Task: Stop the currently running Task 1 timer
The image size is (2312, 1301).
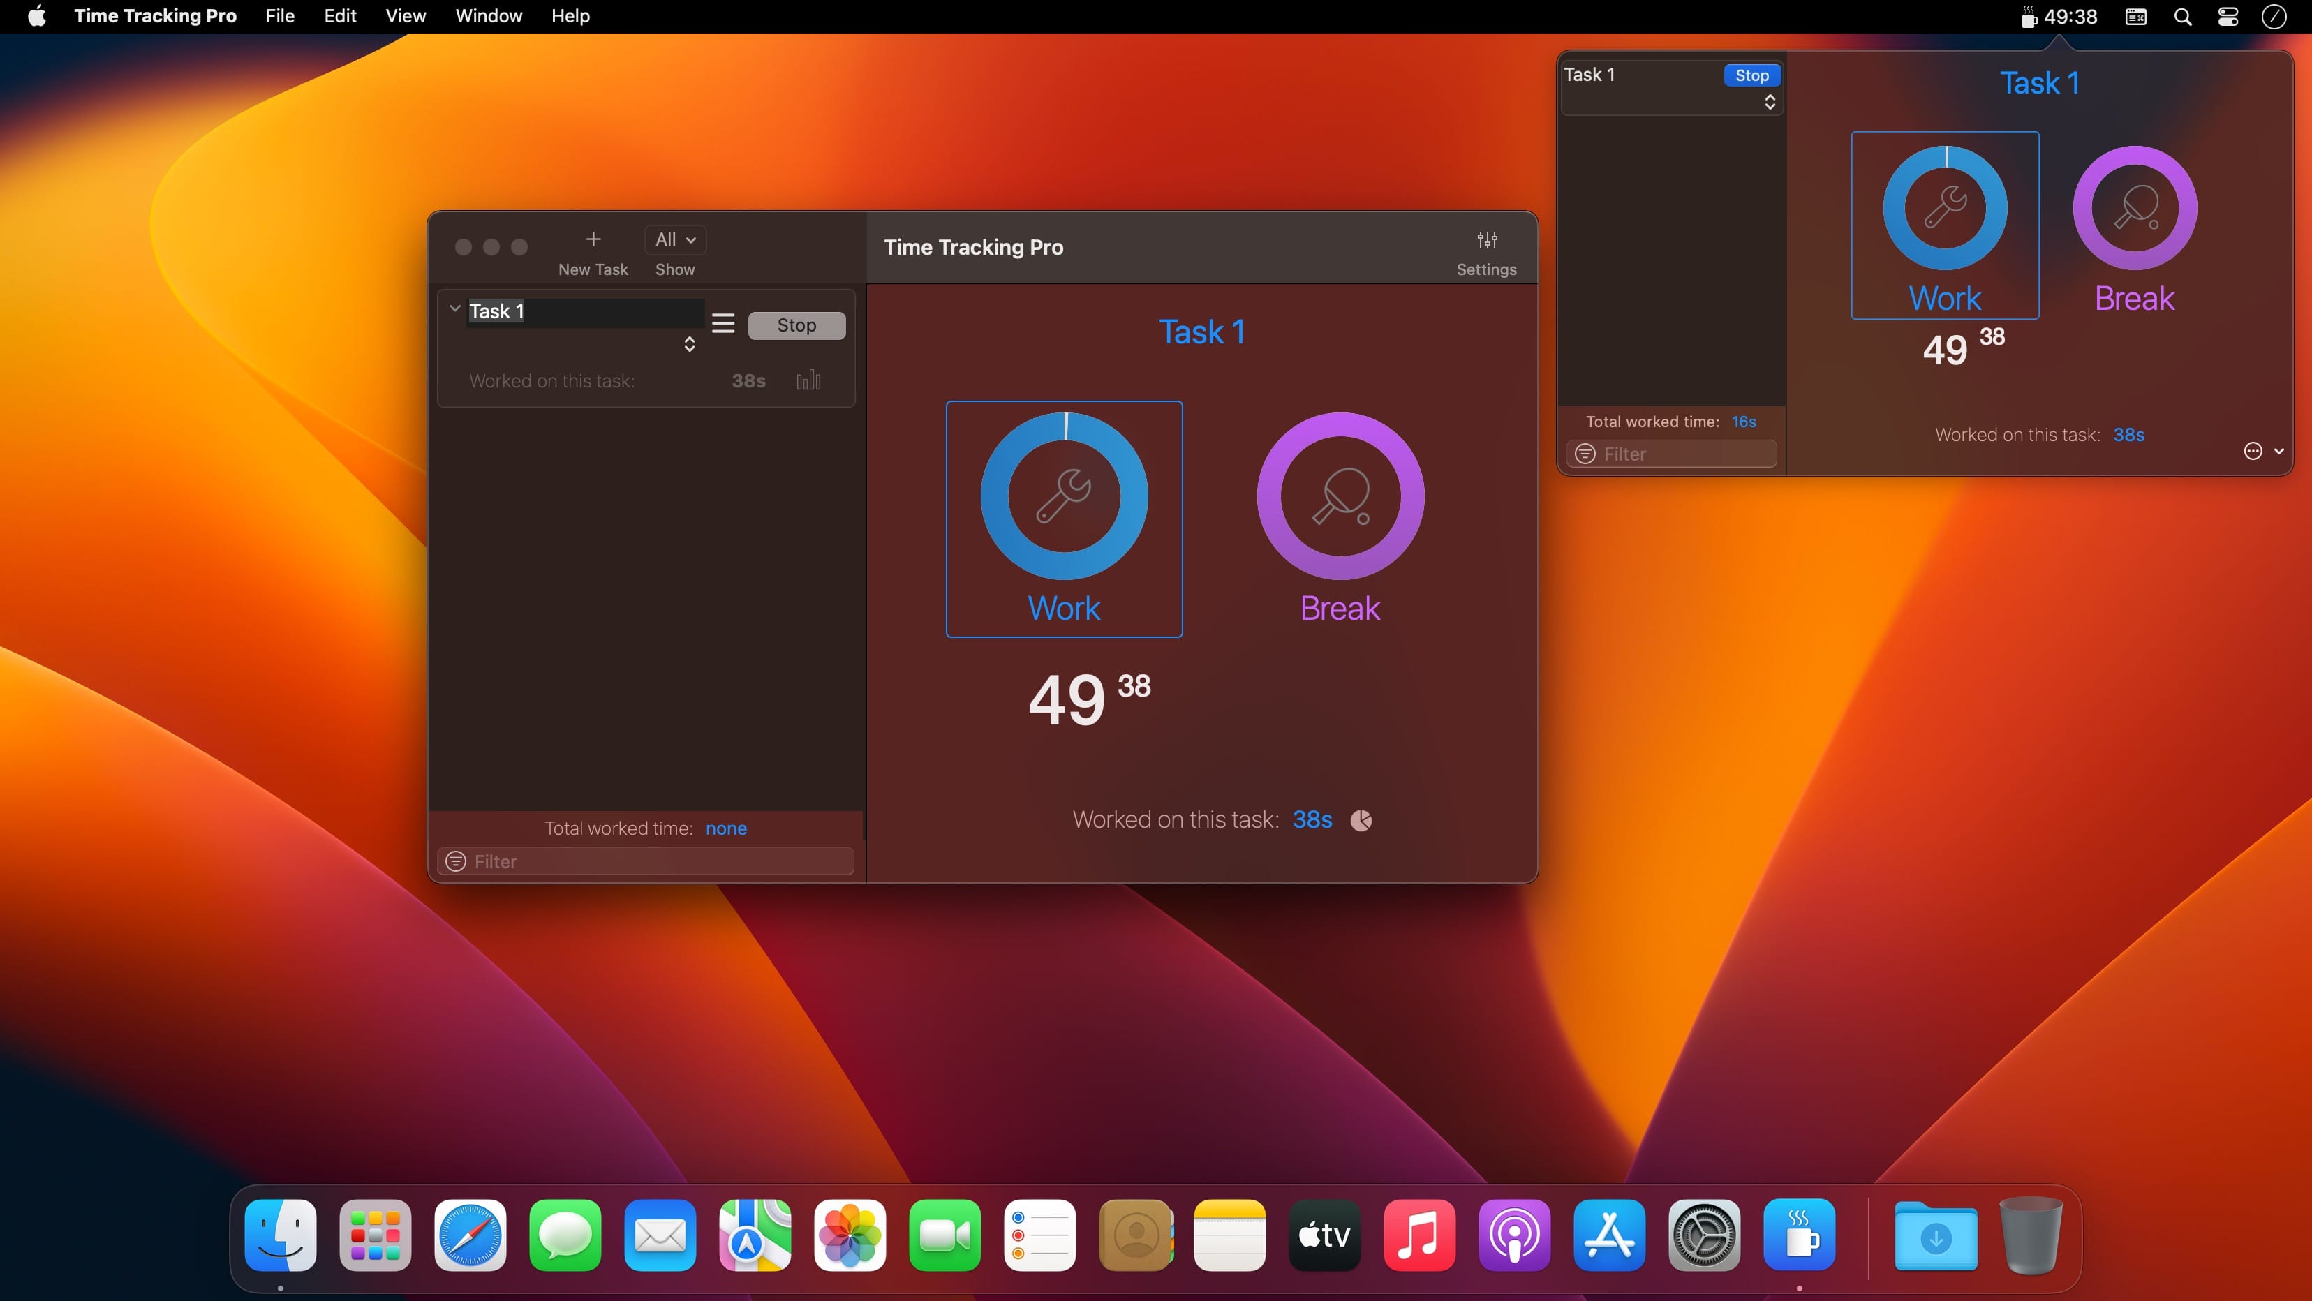Action: point(796,324)
